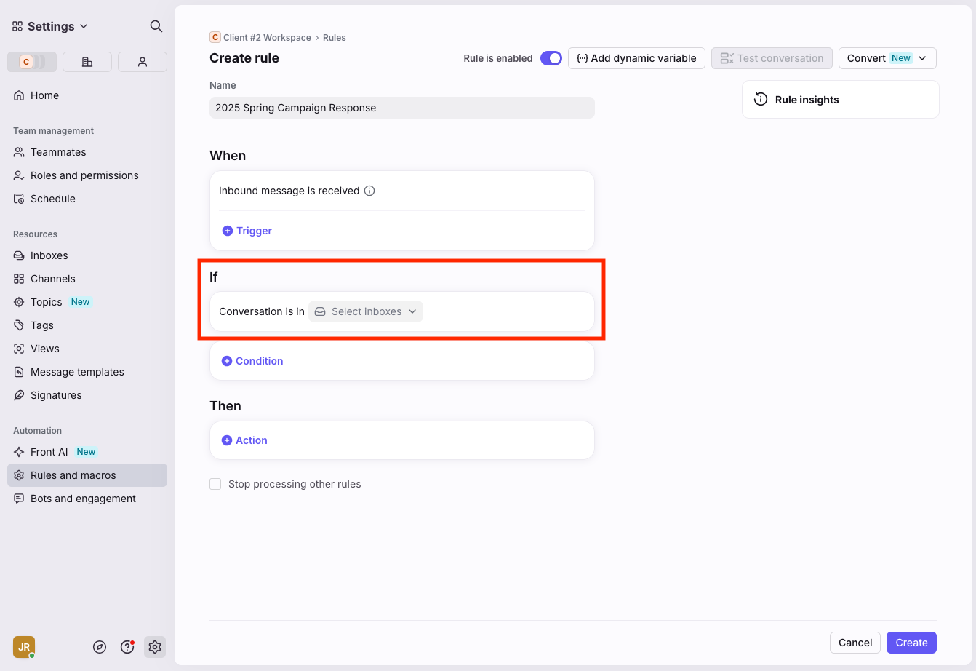Open Rules and macros in sidebar

(x=73, y=475)
